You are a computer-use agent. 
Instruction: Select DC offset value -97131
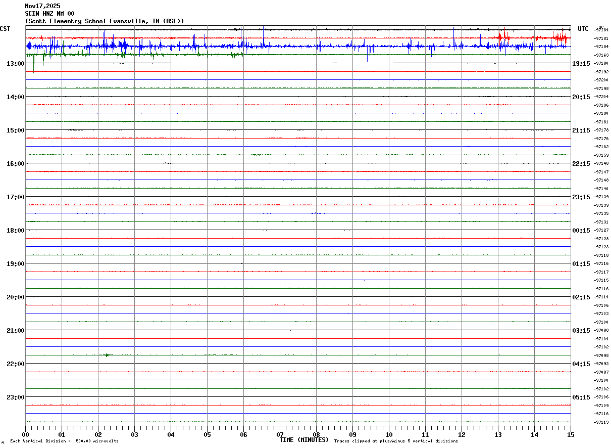601,222
